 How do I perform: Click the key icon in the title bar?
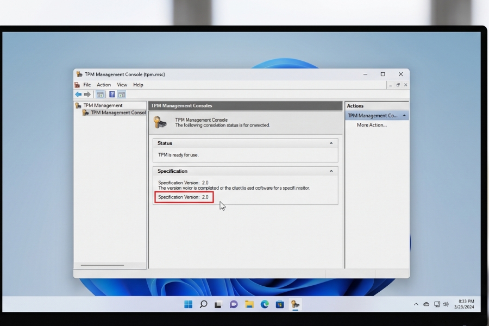(79, 74)
